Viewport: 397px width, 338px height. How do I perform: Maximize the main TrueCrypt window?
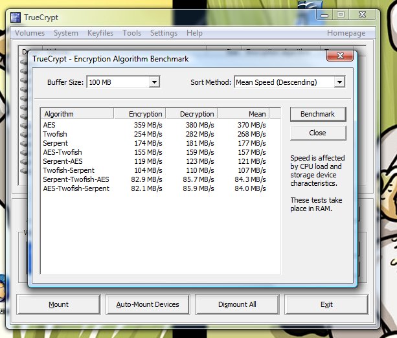point(341,15)
